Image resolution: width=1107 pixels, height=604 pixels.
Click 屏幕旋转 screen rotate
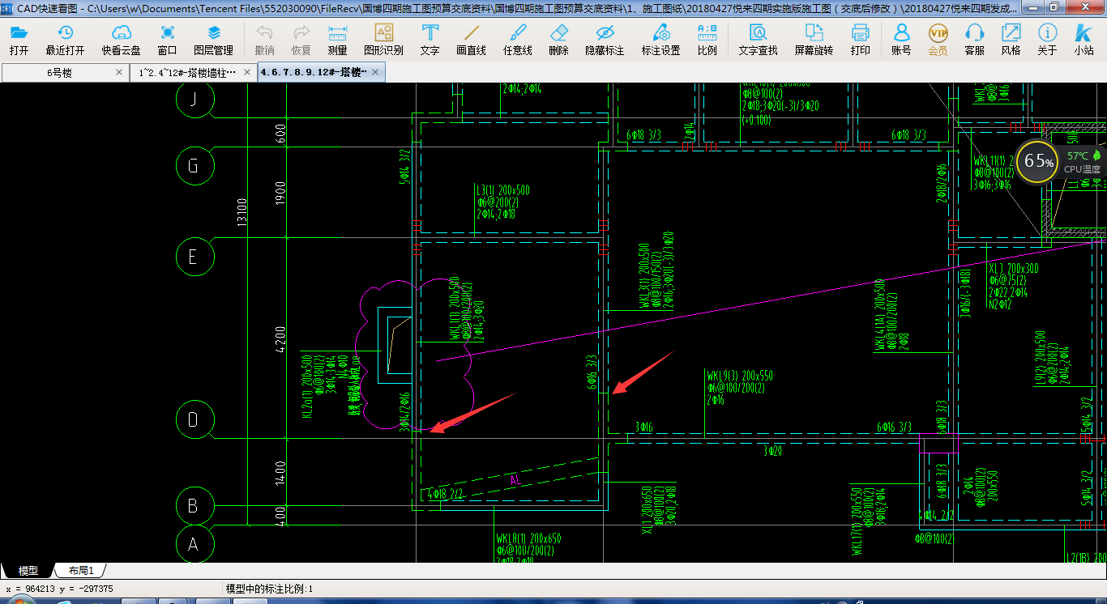pos(814,40)
